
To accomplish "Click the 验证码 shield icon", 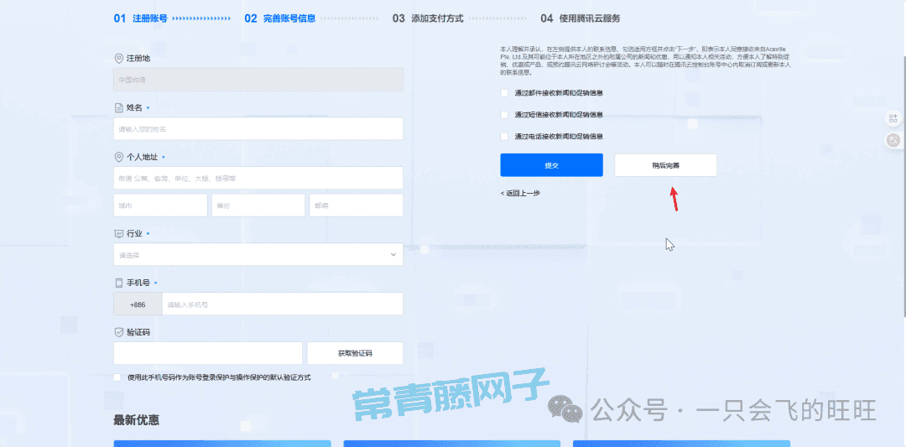I will point(119,333).
